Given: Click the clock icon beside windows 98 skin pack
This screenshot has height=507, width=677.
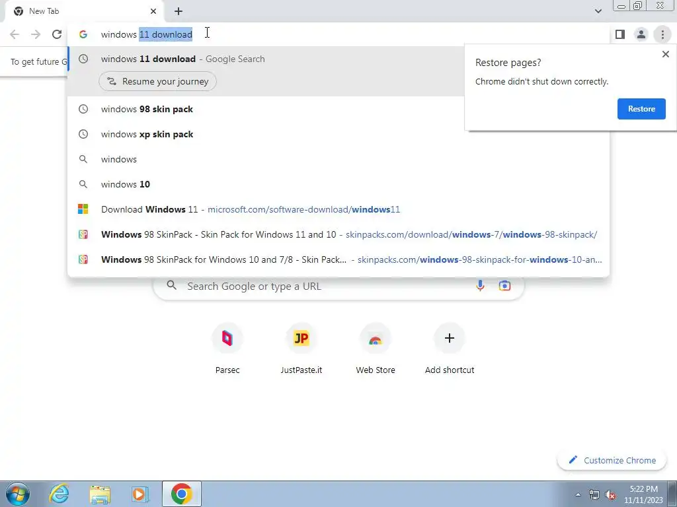Looking at the screenshot, I should tap(83, 109).
